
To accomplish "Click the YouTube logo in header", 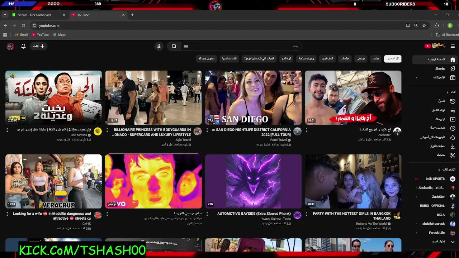I will click(435, 46).
